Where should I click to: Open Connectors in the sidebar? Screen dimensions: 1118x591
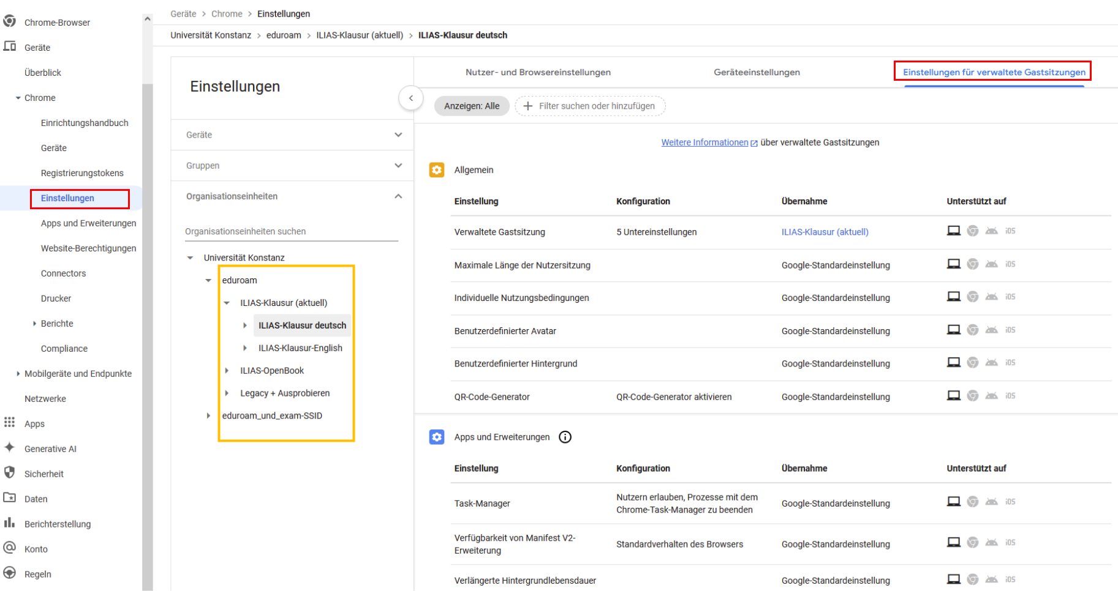click(63, 273)
